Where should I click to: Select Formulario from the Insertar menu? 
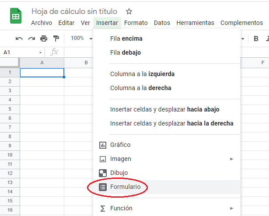(x=125, y=187)
